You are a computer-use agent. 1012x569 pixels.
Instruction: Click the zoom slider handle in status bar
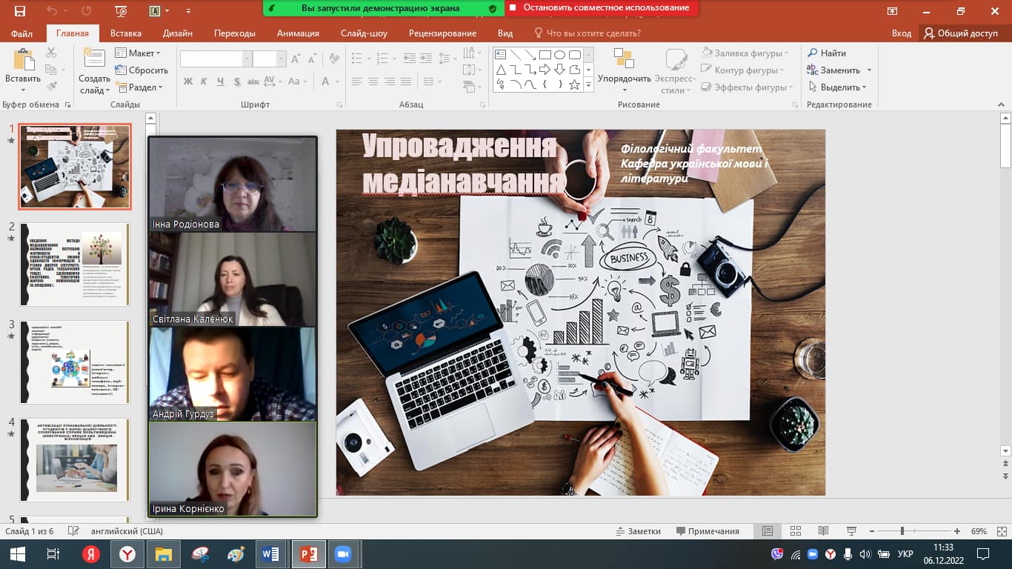click(x=902, y=531)
